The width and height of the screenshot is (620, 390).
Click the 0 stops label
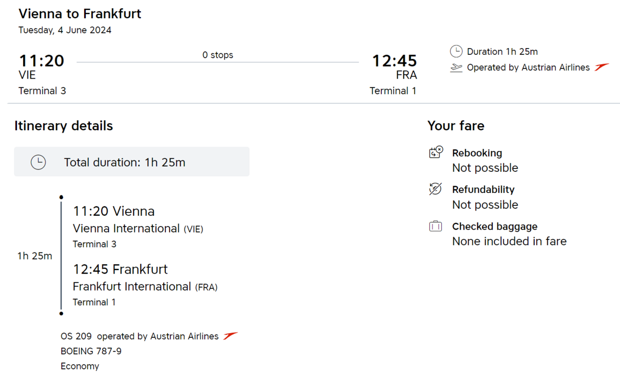point(218,55)
